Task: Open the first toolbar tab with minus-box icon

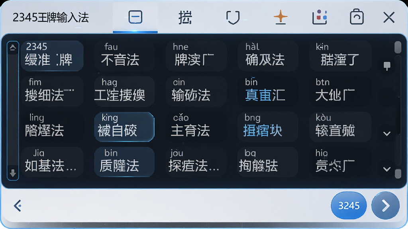Action: pyautogui.click(x=135, y=17)
